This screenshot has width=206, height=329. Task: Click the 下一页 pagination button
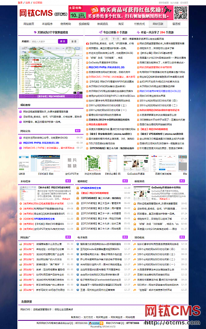coord(116,39)
